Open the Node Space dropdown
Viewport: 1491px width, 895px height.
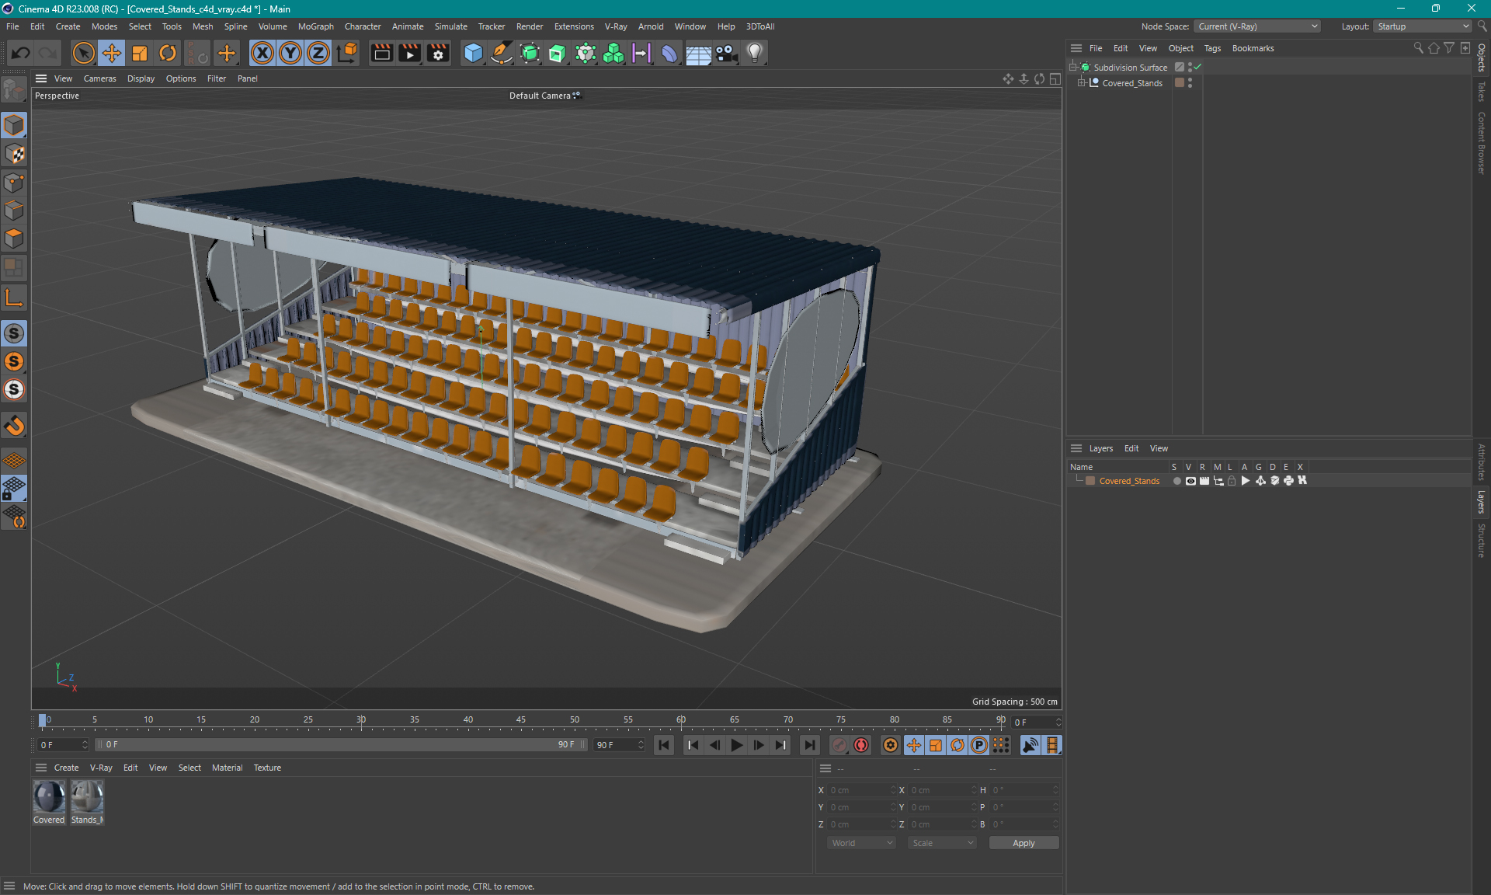[x=1257, y=26]
